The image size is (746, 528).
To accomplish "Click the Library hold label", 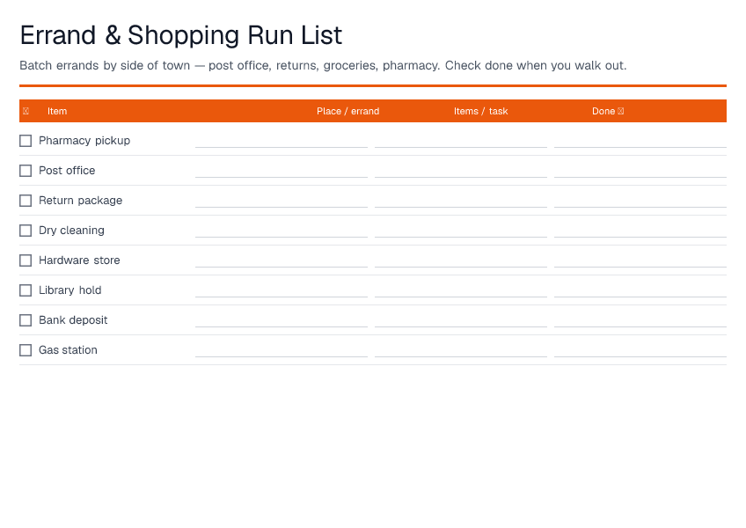I will tap(70, 291).
